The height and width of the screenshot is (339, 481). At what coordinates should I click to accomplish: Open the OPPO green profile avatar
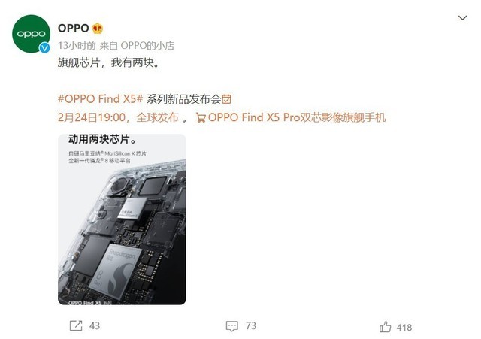tap(31, 34)
